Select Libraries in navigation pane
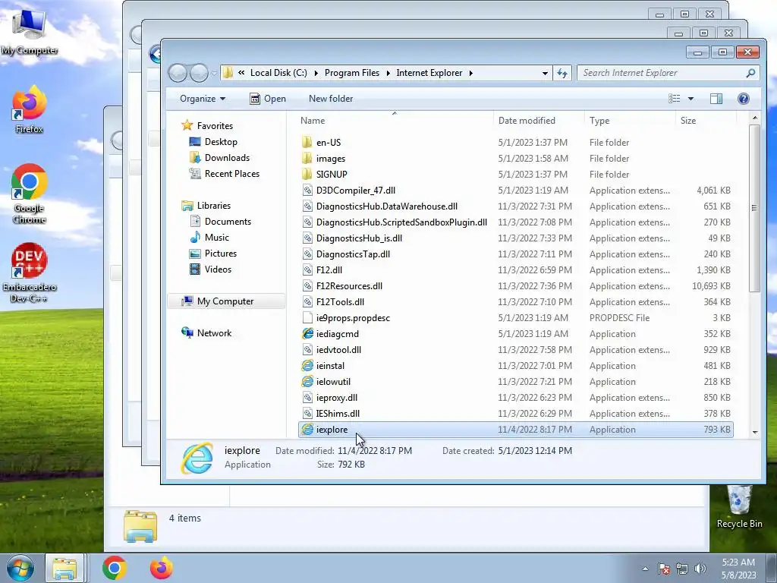The width and height of the screenshot is (777, 583). 206,205
